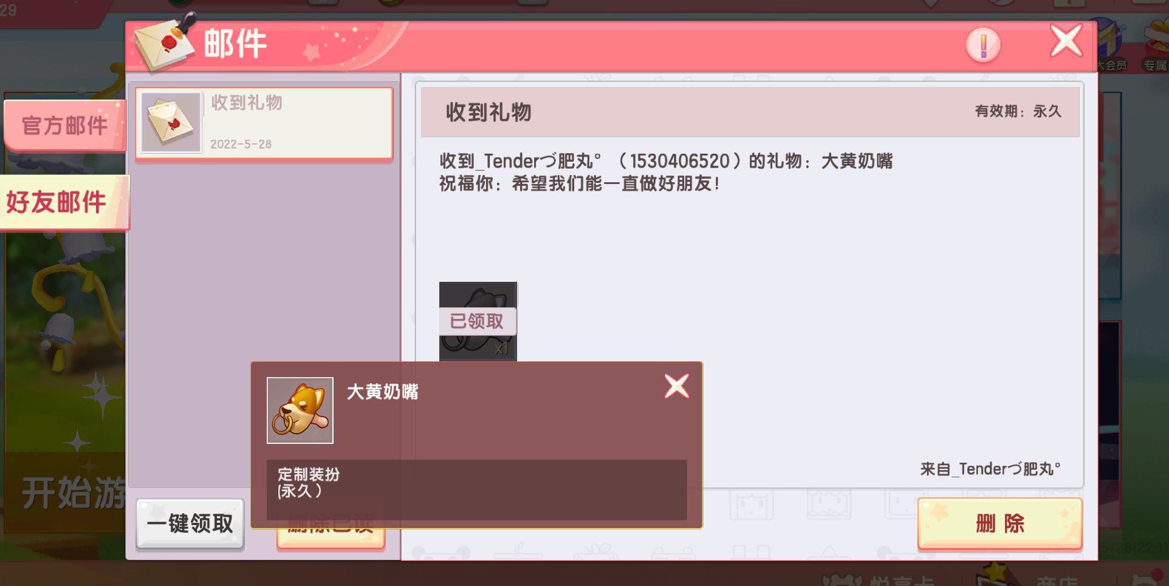Screen dimensions: 1169x586
Task: Click the 删除 button
Action: coord(999,523)
